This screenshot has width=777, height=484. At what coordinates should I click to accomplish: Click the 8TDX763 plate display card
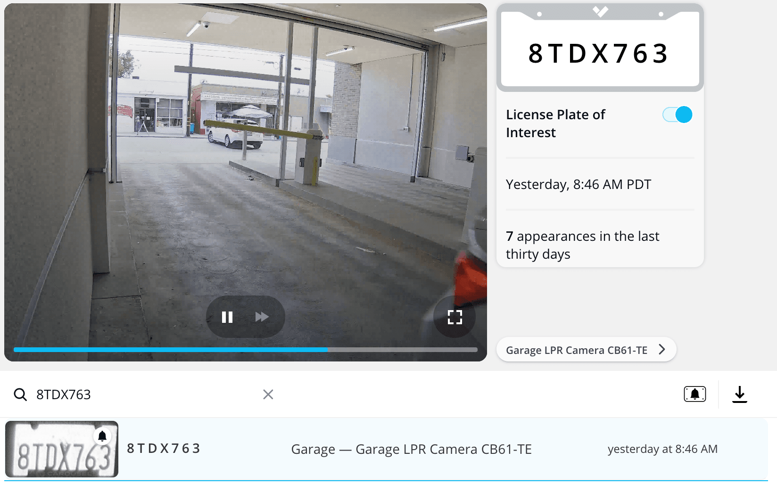599,53
